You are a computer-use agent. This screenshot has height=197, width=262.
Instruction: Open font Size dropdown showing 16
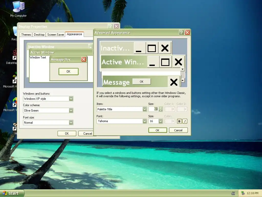[x=161, y=121]
